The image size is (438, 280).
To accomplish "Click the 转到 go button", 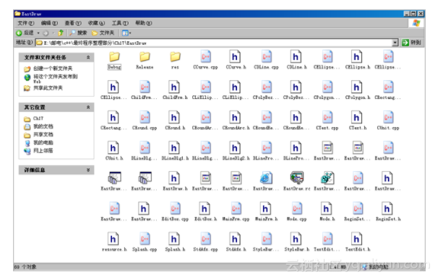I will click(411, 43).
